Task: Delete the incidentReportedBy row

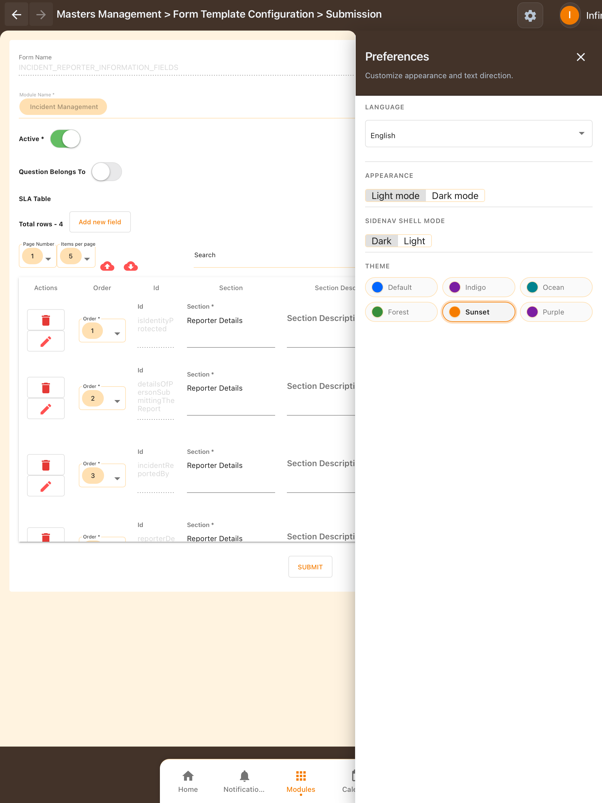Action: 46,465
